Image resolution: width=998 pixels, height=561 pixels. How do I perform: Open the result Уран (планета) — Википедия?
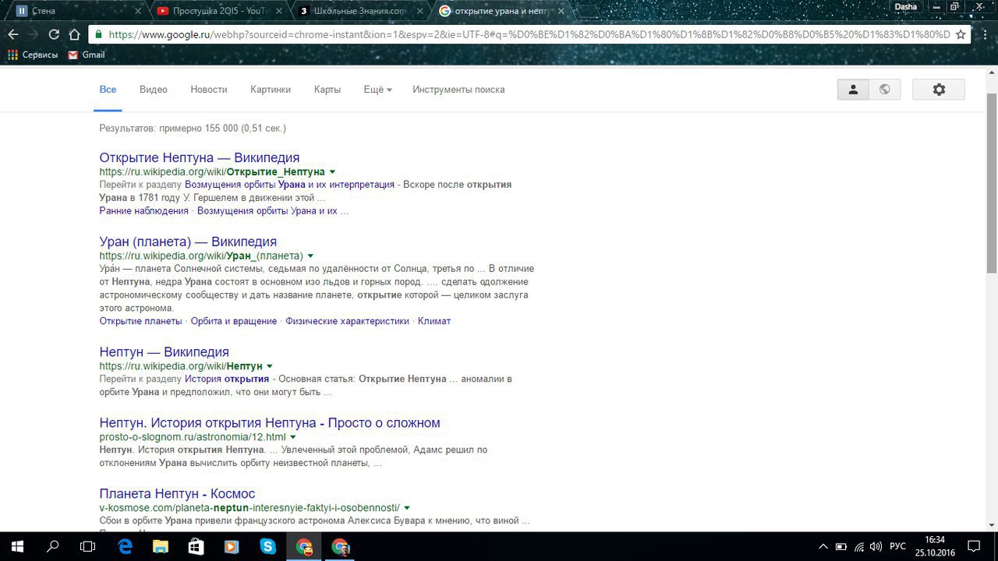coord(188,242)
